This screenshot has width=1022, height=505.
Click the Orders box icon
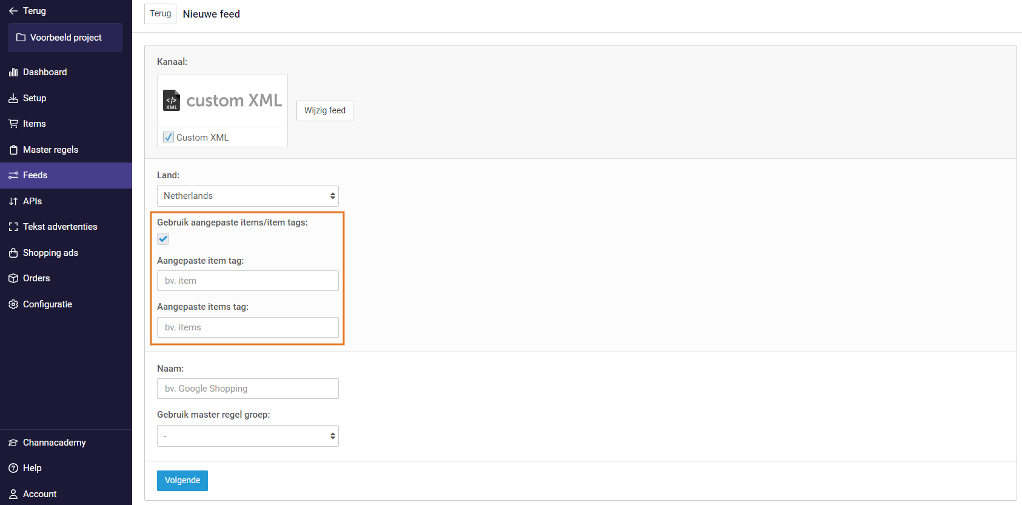13,278
